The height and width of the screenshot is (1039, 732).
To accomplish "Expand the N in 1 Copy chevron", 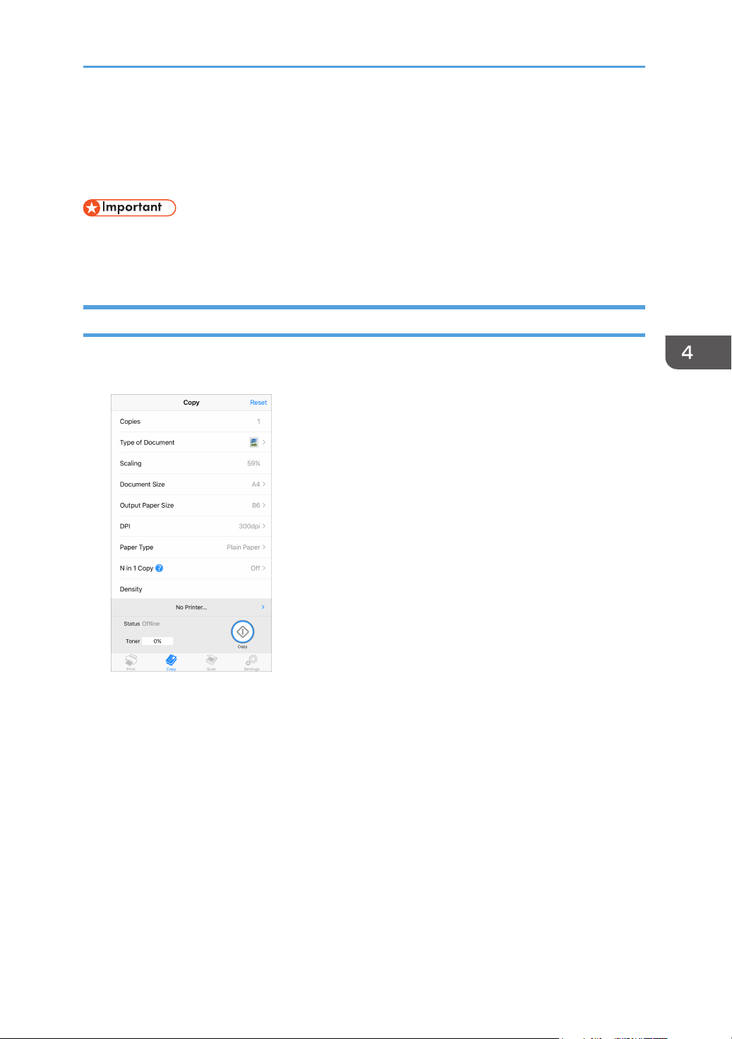I will pyautogui.click(x=264, y=568).
